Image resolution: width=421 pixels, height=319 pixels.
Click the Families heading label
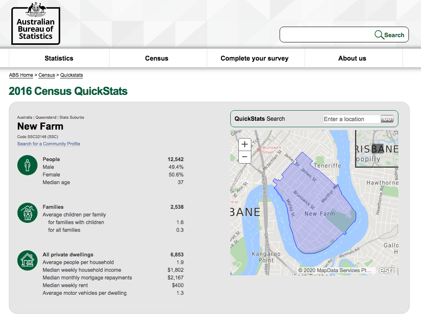pos(53,207)
